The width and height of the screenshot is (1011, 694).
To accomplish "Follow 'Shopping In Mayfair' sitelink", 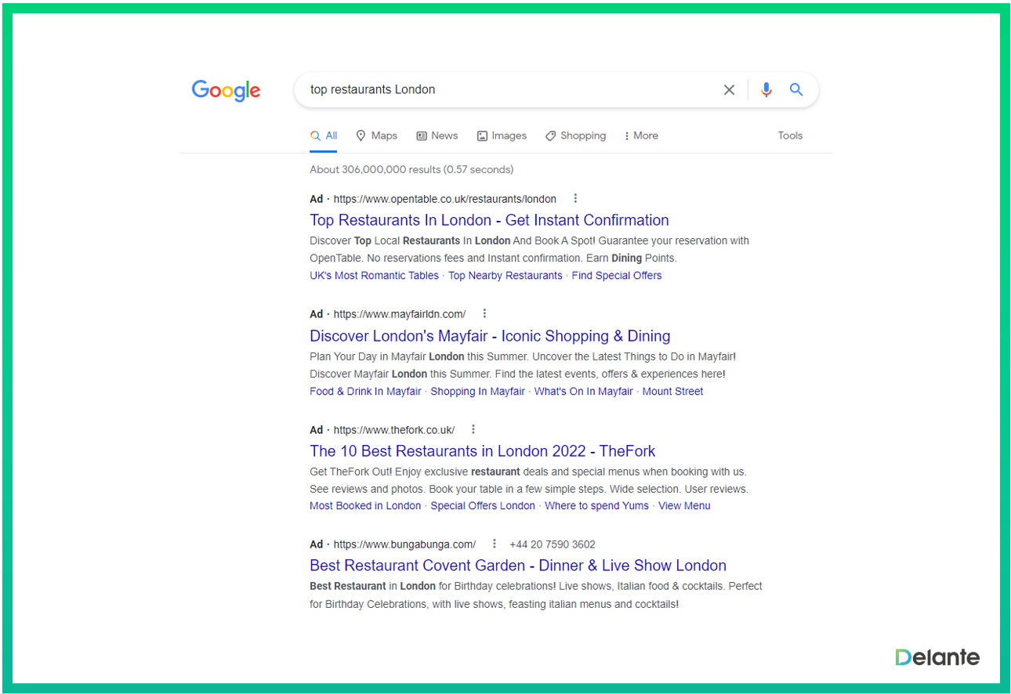I will 478,392.
